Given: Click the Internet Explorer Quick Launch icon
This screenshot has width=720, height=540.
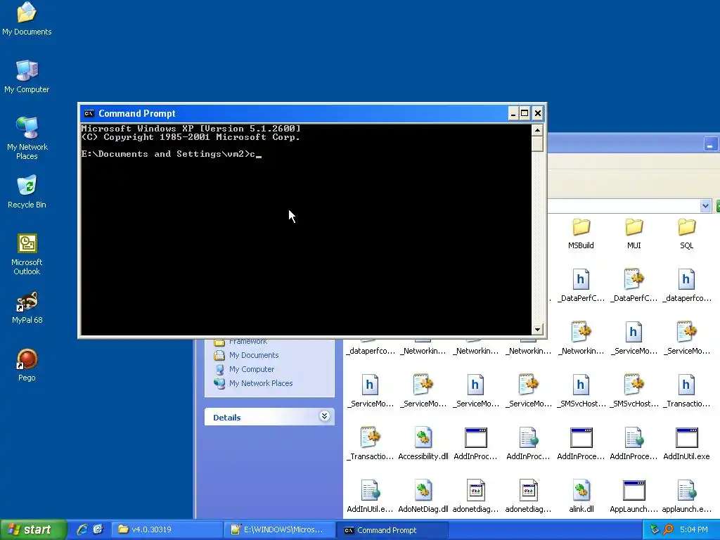Looking at the screenshot, I should point(82,529).
